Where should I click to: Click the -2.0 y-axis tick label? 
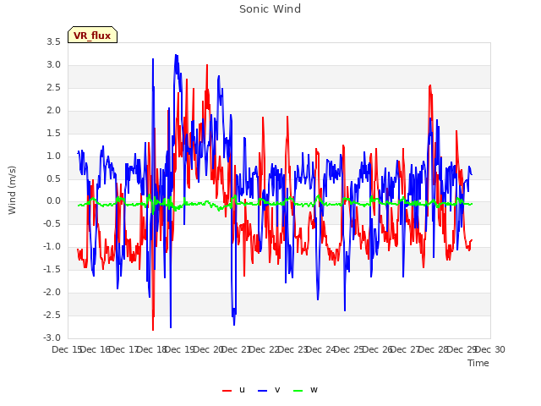click(52, 293)
